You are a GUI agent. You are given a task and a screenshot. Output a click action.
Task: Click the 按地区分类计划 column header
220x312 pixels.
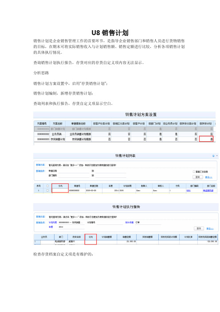[x=121, y=124]
